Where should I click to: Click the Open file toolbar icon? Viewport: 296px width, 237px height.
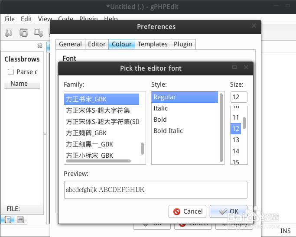(x=24, y=32)
